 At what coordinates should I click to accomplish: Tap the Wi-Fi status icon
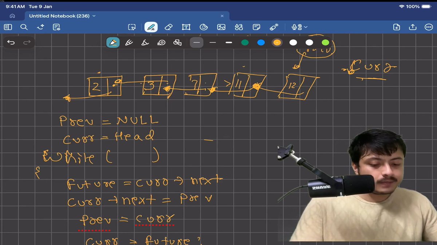tap(402, 7)
